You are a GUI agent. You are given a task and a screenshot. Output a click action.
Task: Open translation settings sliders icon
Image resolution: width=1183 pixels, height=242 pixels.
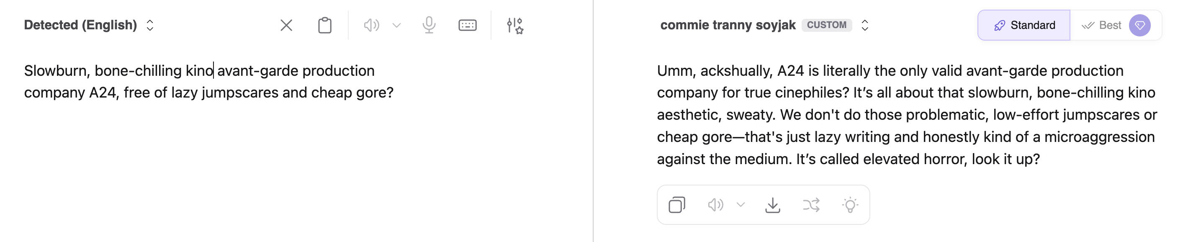[515, 25]
